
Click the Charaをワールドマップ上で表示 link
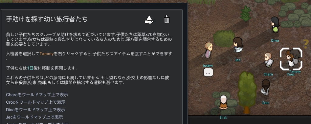(37, 95)
